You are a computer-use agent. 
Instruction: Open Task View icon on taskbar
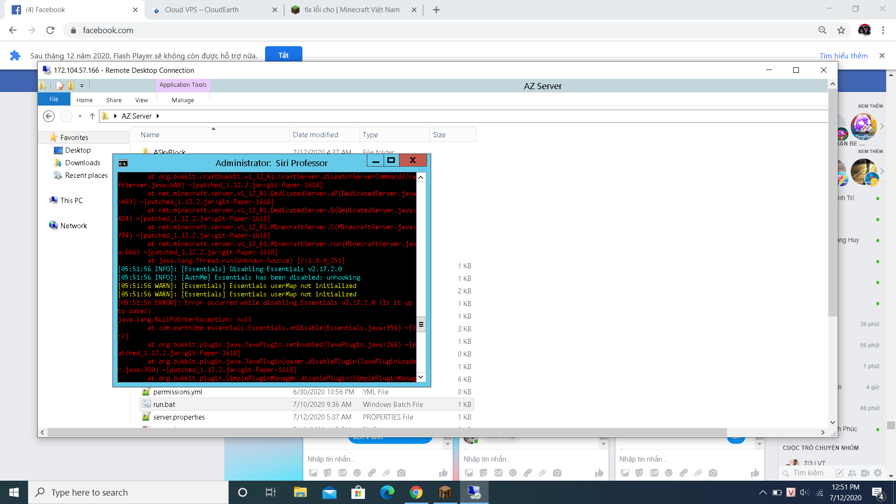pos(271,492)
